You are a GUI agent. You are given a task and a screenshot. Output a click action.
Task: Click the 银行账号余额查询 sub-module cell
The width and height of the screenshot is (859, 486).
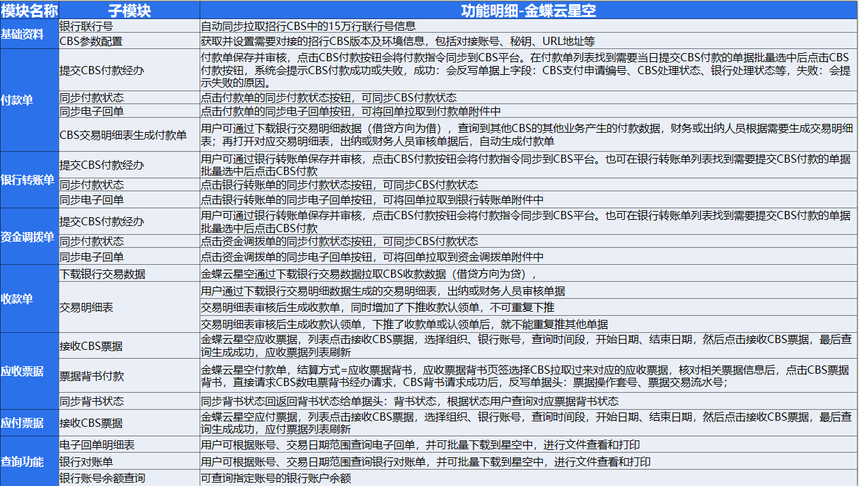(129, 478)
